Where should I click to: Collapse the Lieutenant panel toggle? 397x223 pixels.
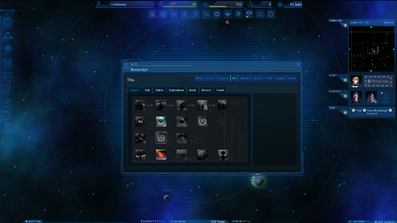click(x=345, y=96)
